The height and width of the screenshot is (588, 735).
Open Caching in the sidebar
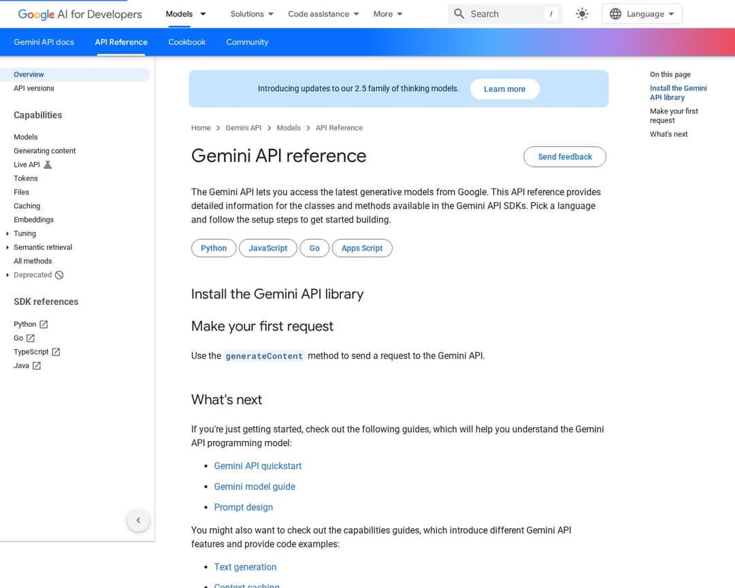(x=27, y=206)
